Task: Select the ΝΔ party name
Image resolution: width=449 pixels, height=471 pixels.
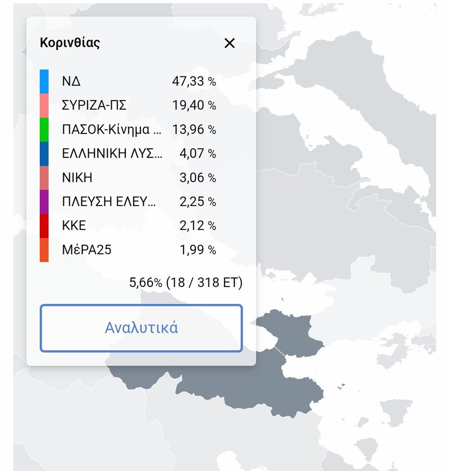Action: 71,82
